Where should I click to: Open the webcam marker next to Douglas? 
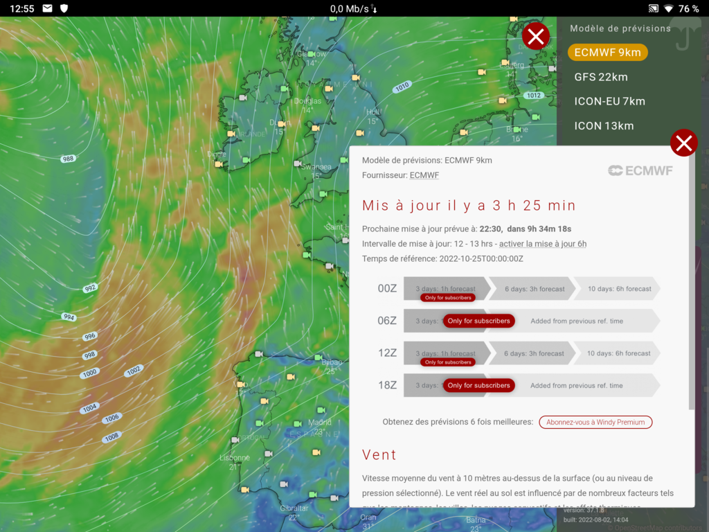(329, 89)
